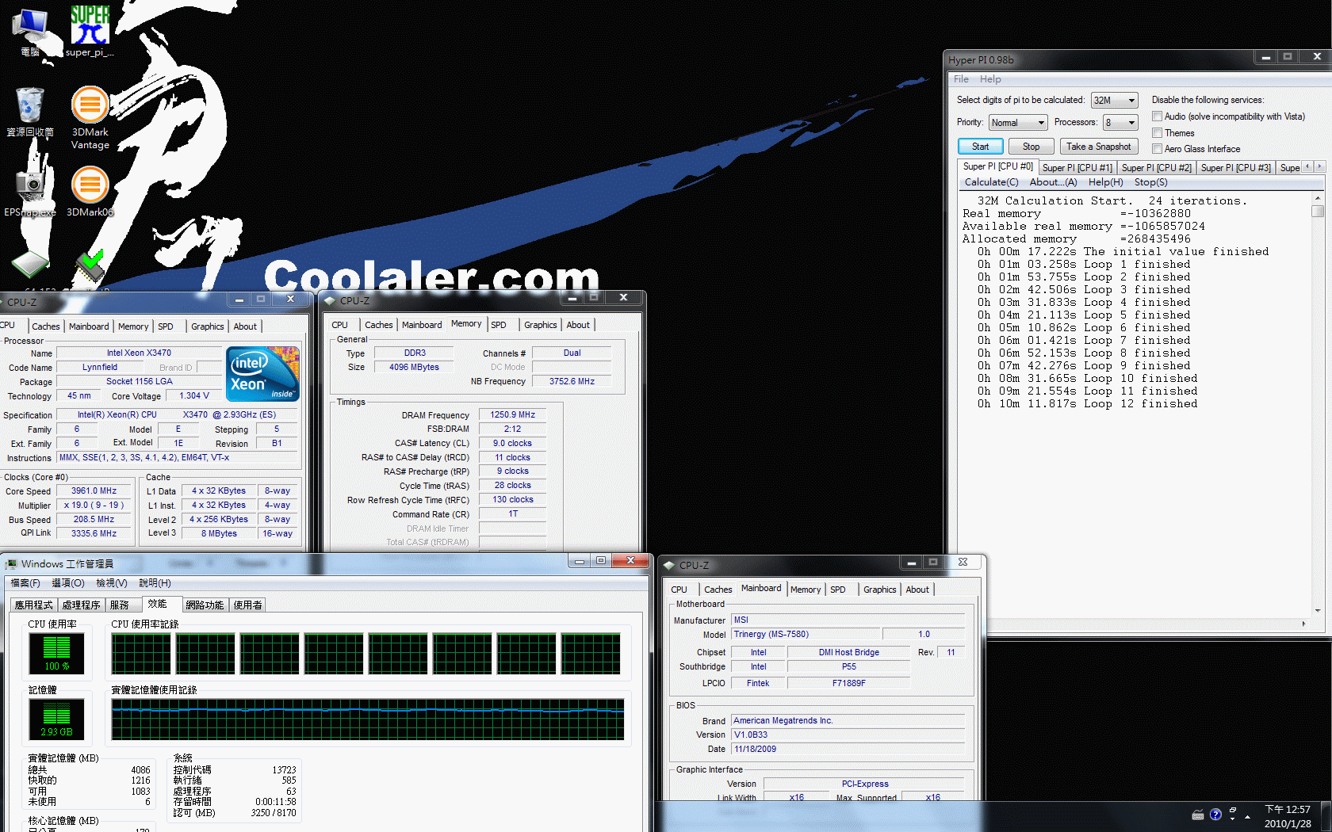Click the down arrow of Hyper PI log scrollbar
Viewport: 1332px width, 832px height.
click(1318, 611)
